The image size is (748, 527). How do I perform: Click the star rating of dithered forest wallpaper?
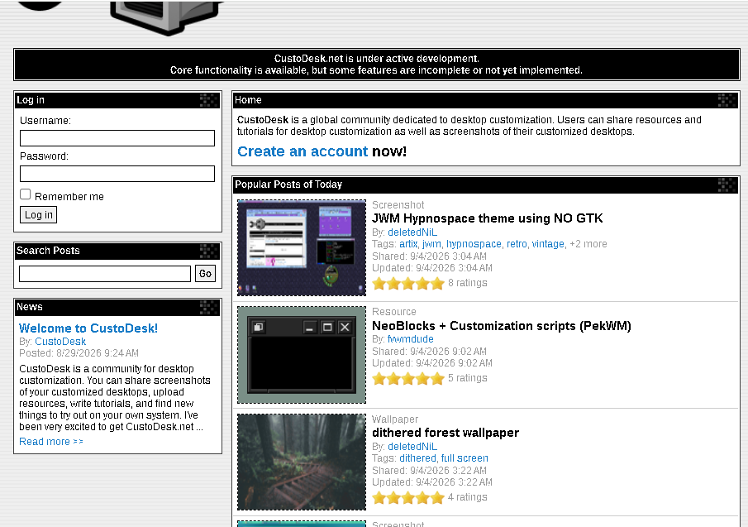[408, 497]
